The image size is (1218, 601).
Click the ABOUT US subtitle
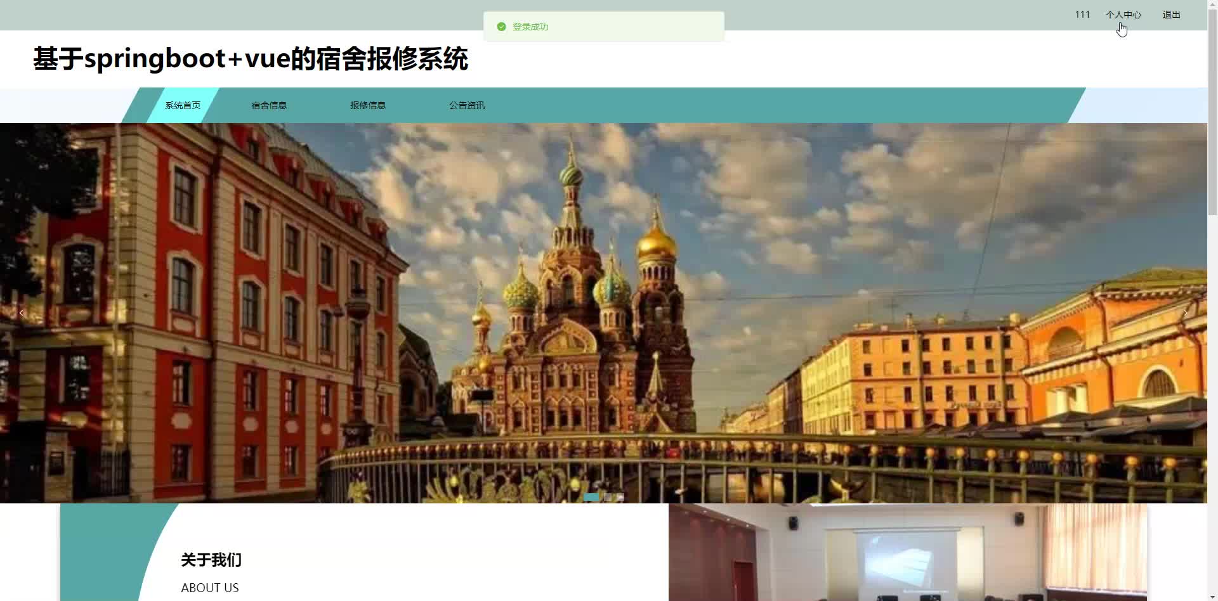pos(210,588)
